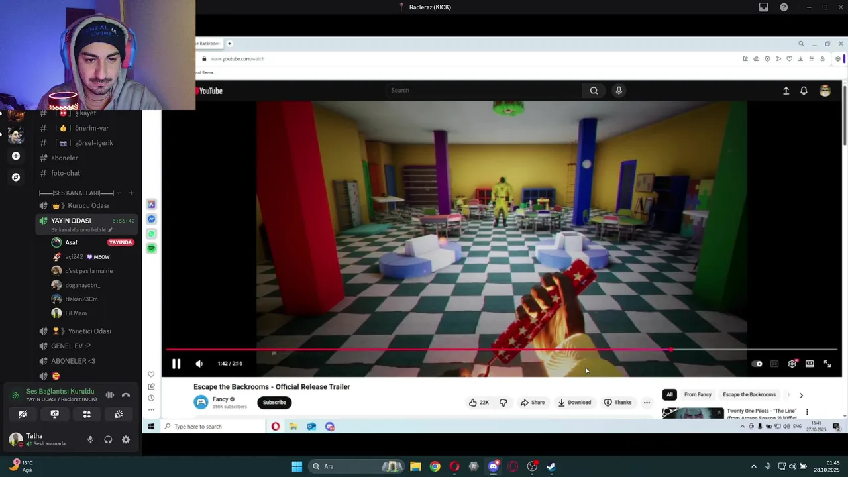Add channel to SES KANALLARI category

click(x=131, y=193)
